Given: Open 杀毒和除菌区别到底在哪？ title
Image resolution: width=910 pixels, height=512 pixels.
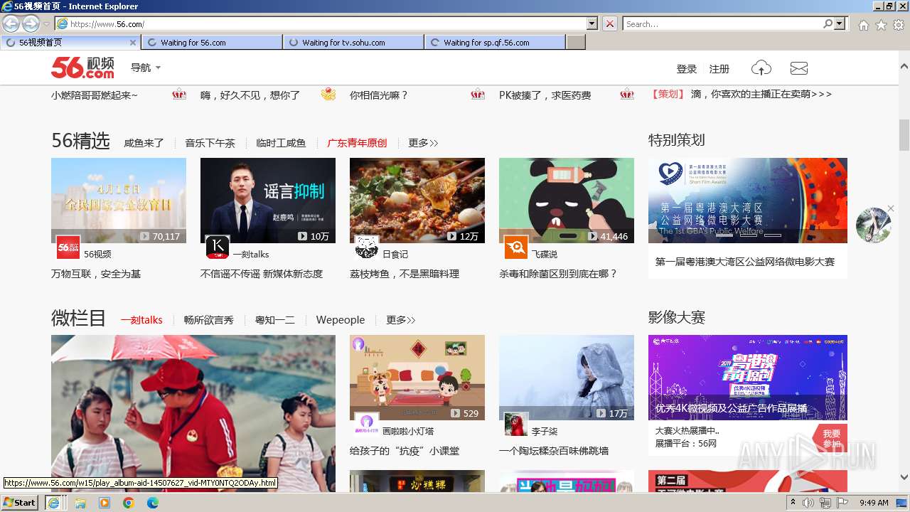Looking at the screenshot, I should coord(558,274).
